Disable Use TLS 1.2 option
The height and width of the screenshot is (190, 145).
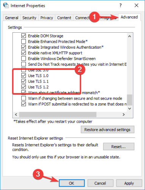click(24, 87)
